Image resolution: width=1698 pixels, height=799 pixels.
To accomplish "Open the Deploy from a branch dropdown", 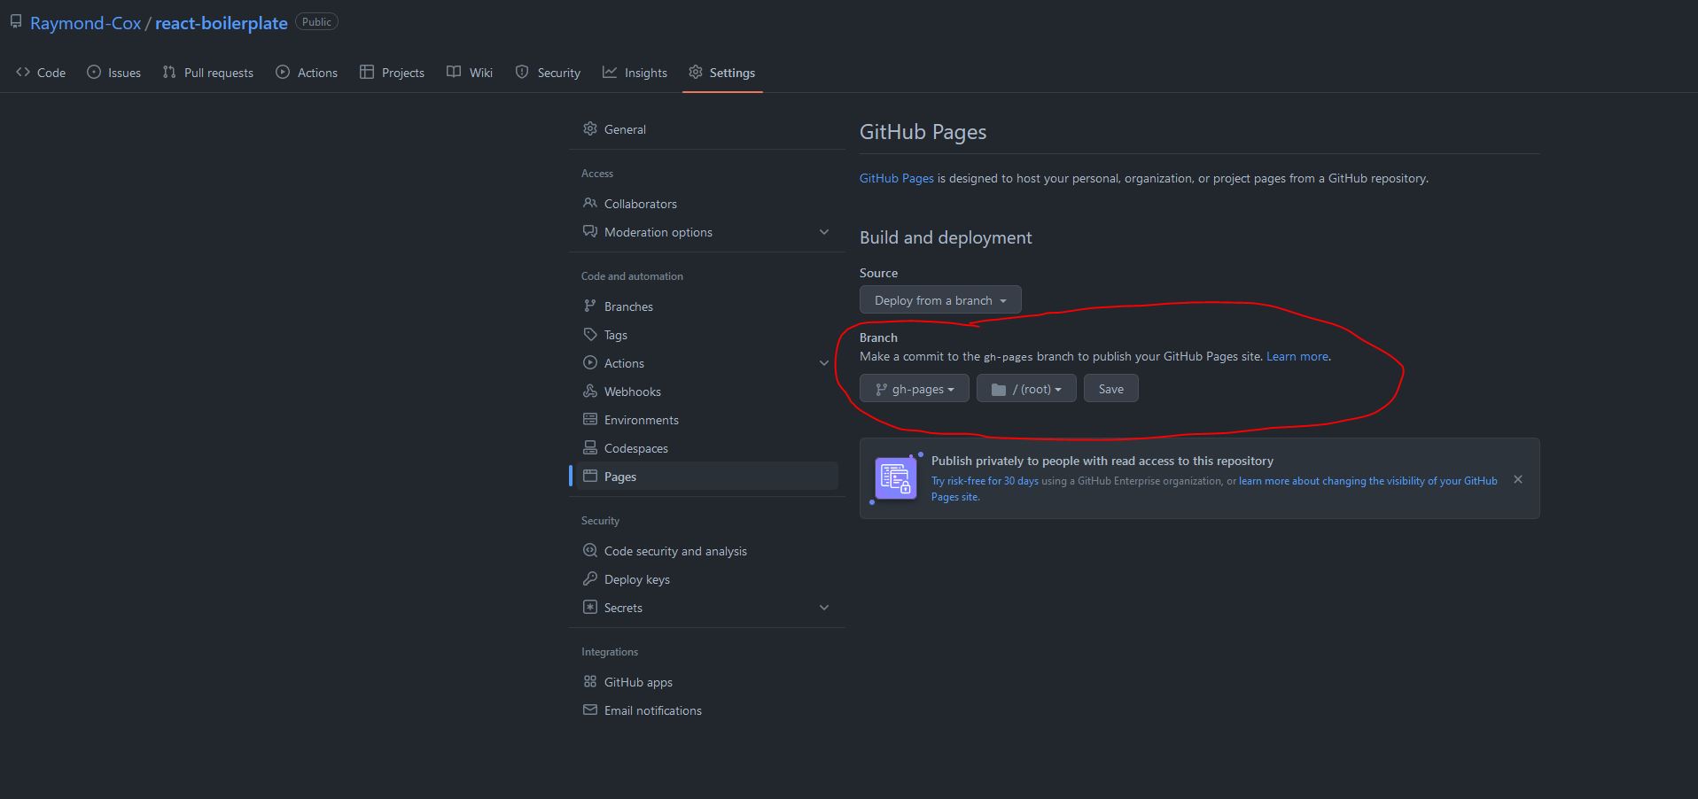I will [940, 300].
